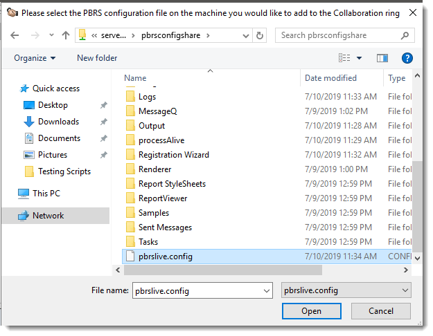Click the Back navigation arrow
433x336 pixels.
(x=15, y=35)
